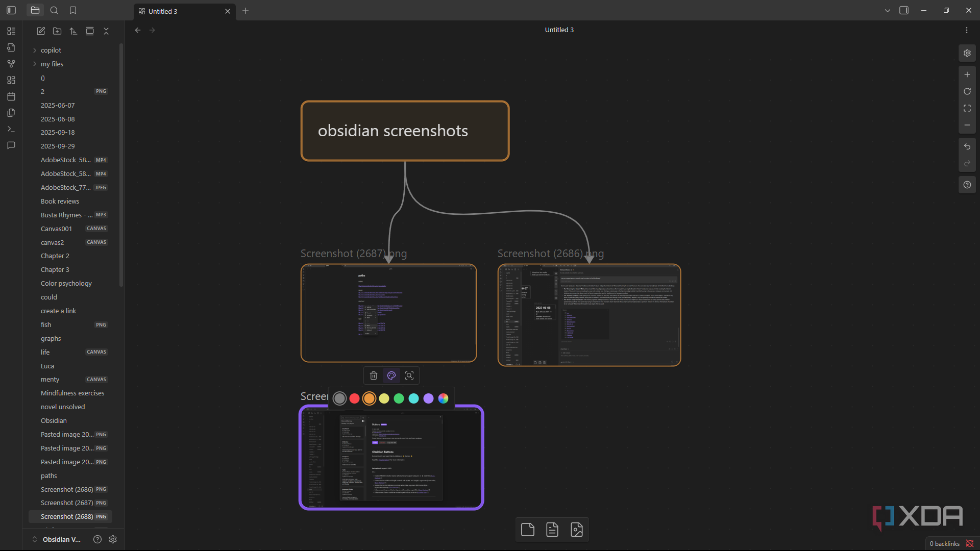Open daily note calendar ribbon icon
The image size is (980, 551).
[11, 96]
